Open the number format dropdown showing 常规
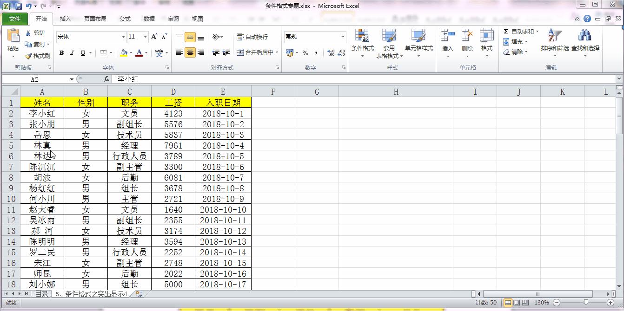Image resolution: width=624 pixels, height=311 pixels. click(344, 36)
